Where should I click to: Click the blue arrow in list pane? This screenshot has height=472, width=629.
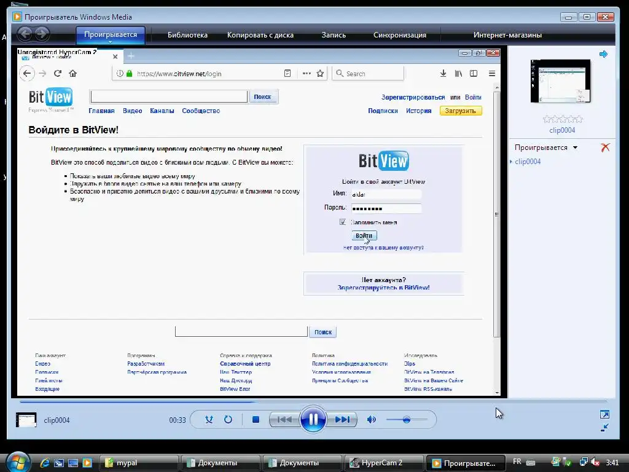tap(603, 54)
